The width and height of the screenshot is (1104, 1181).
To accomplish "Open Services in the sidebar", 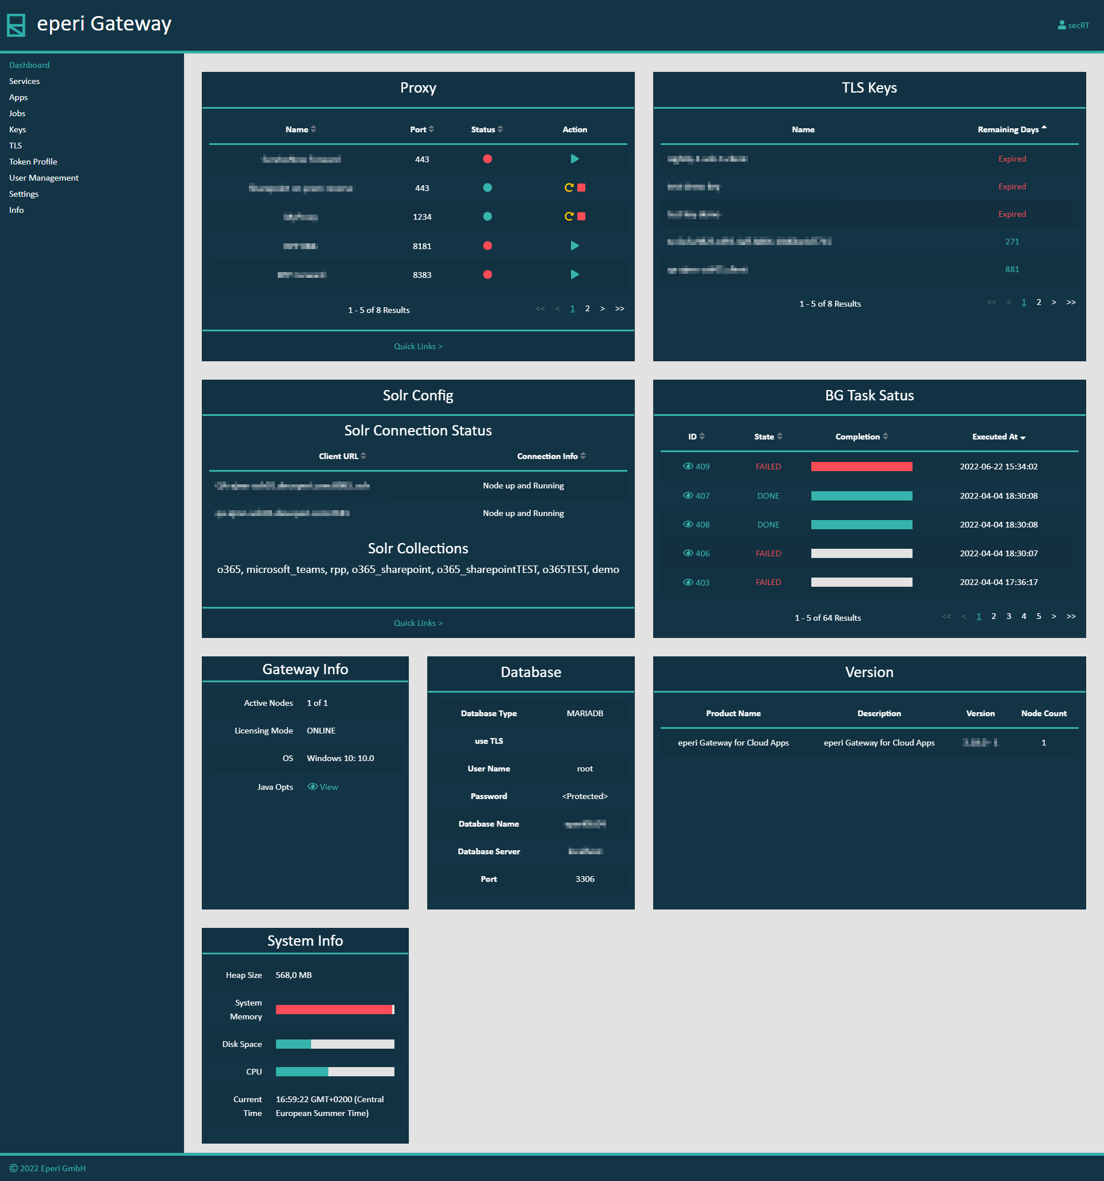I will pos(24,81).
